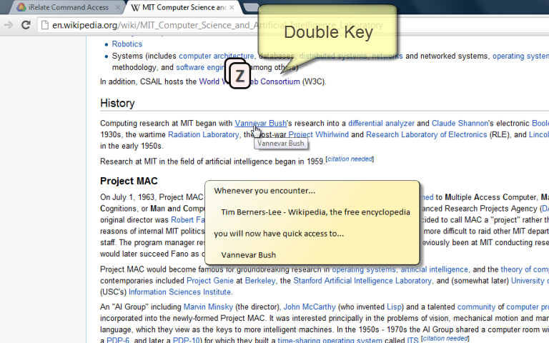
Task: Switch to iRelate Command Access tab
Action: [69, 7]
